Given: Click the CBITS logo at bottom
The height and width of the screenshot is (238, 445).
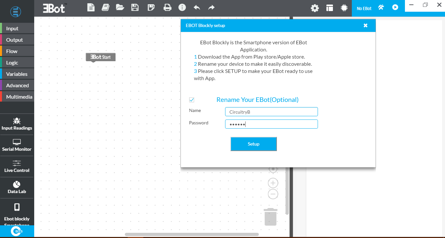Looking at the screenshot, I should [x=17, y=231].
